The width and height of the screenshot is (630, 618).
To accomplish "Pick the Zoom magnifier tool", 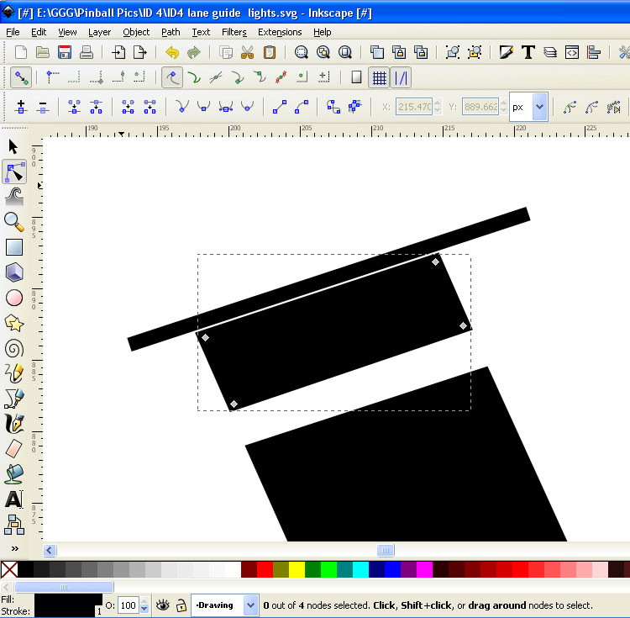I will (13, 221).
